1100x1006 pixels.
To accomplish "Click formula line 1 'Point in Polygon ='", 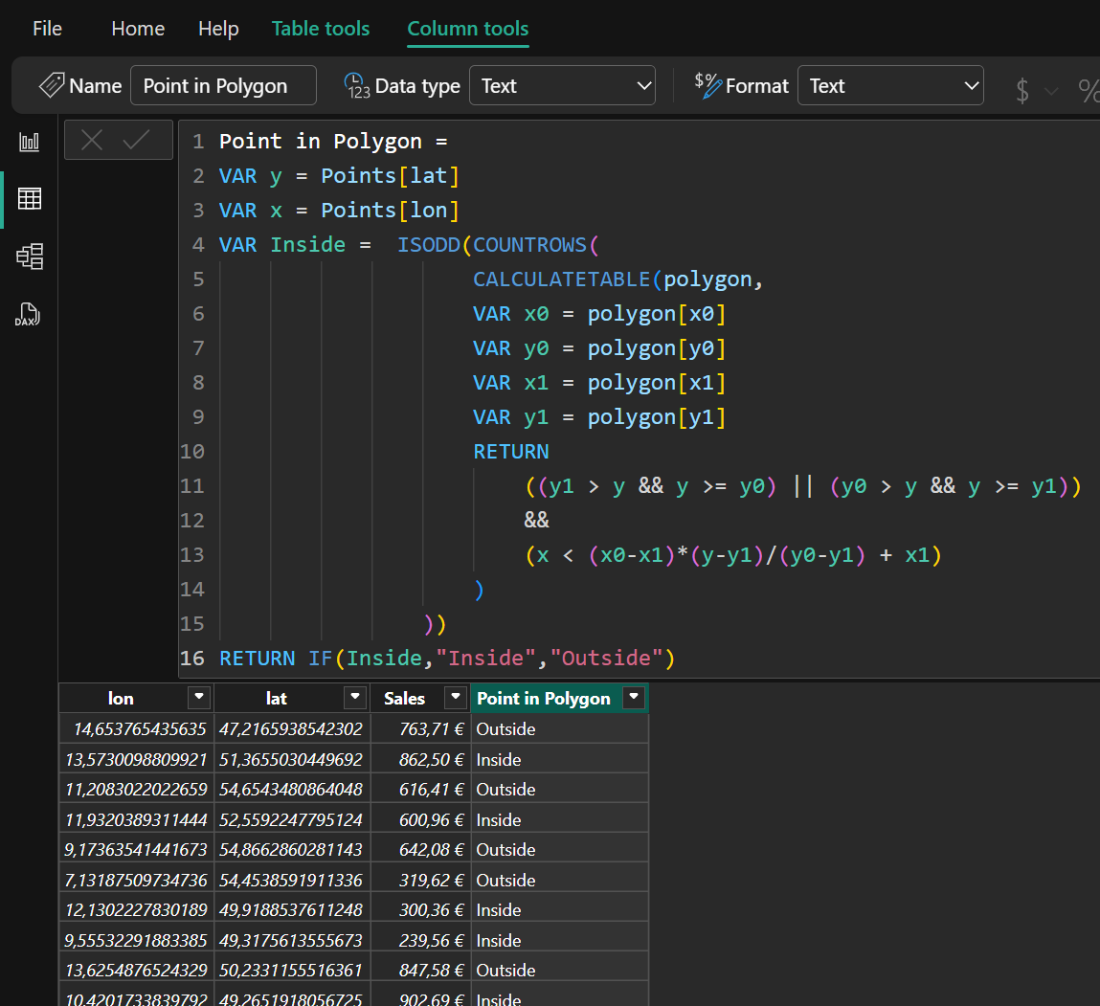I will 333,142.
